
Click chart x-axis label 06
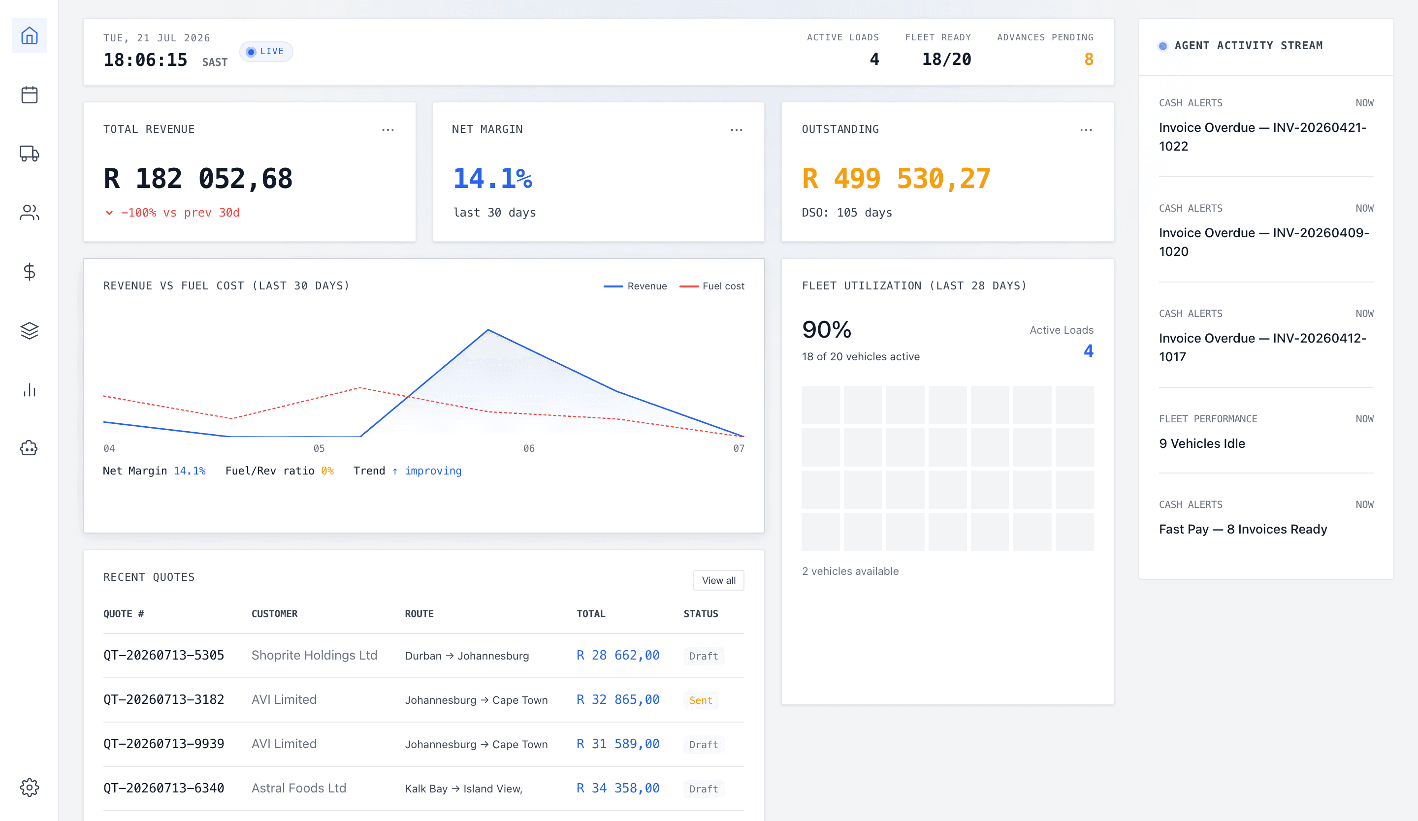[x=529, y=448]
